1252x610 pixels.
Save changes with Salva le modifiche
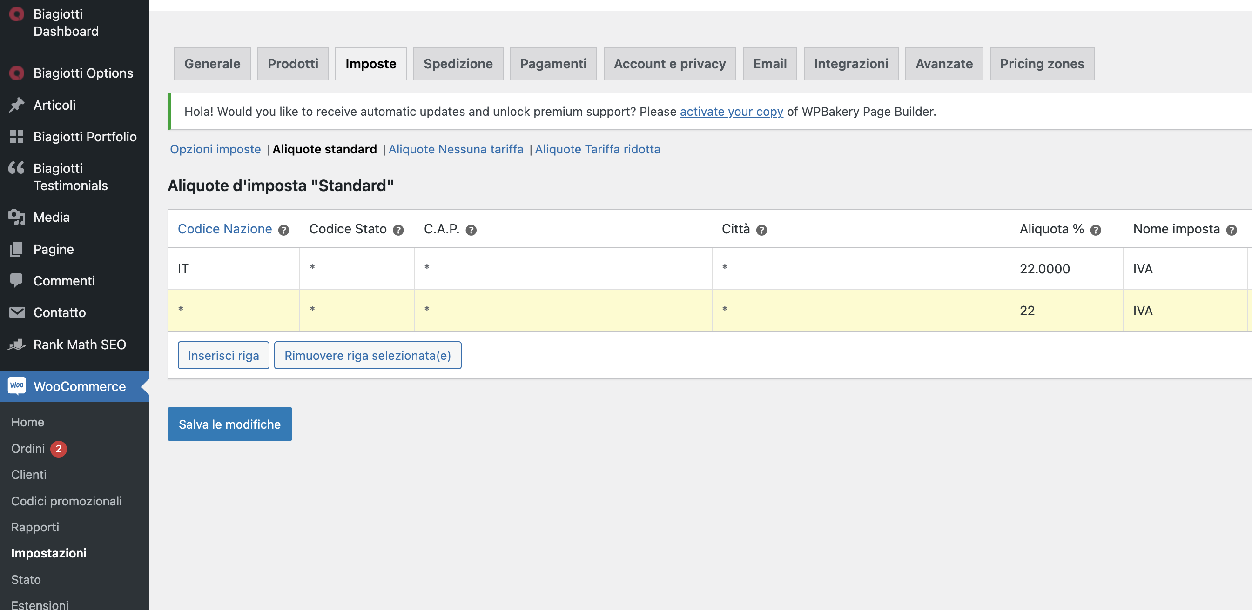[x=230, y=424]
